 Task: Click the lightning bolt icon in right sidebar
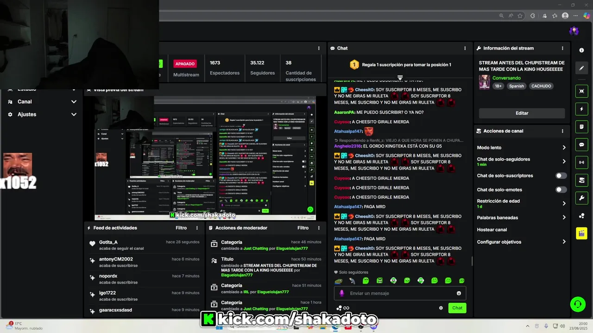(x=582, y=109)
